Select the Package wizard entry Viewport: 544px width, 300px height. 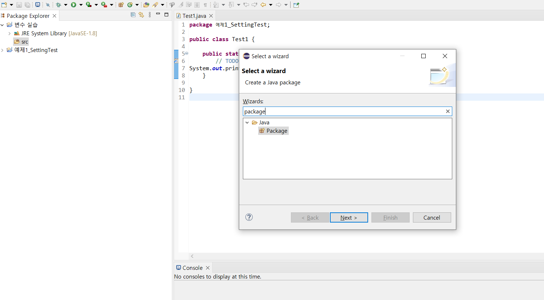coord(273,131)
